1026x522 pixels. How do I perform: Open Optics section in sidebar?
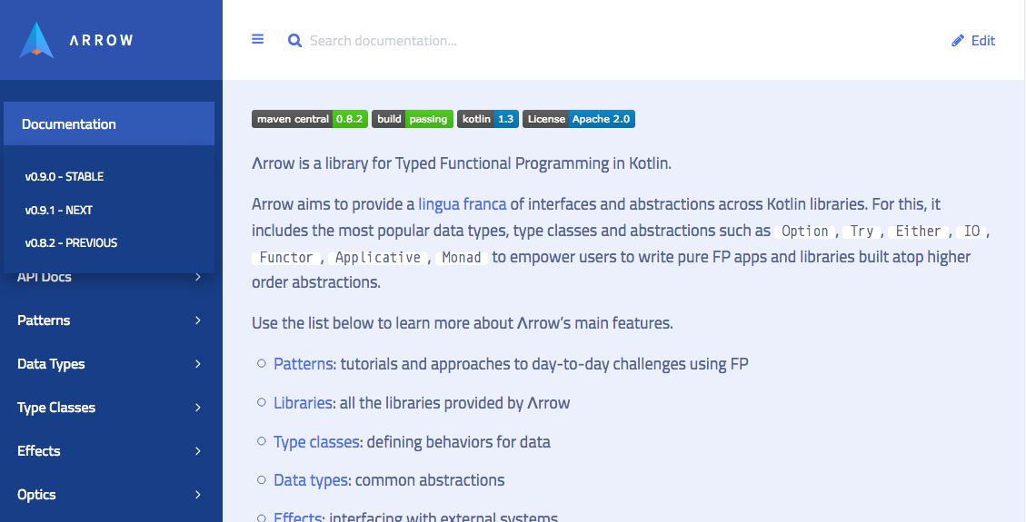coord(36,495)
